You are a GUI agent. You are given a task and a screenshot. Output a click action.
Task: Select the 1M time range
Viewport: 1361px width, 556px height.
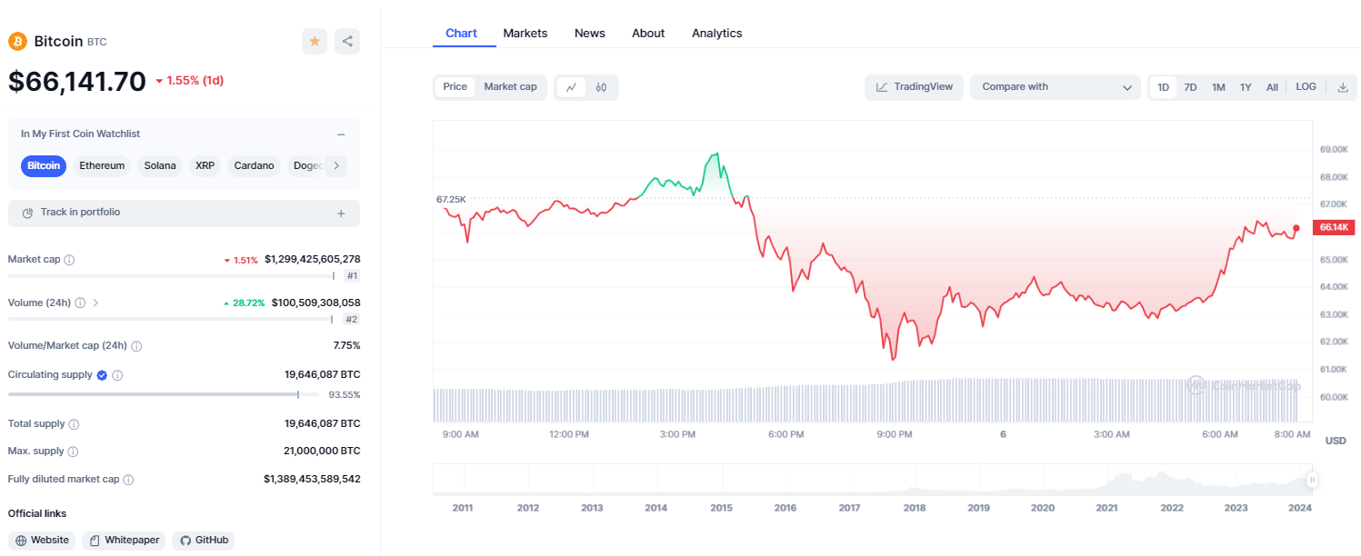tap(1218, 87)
